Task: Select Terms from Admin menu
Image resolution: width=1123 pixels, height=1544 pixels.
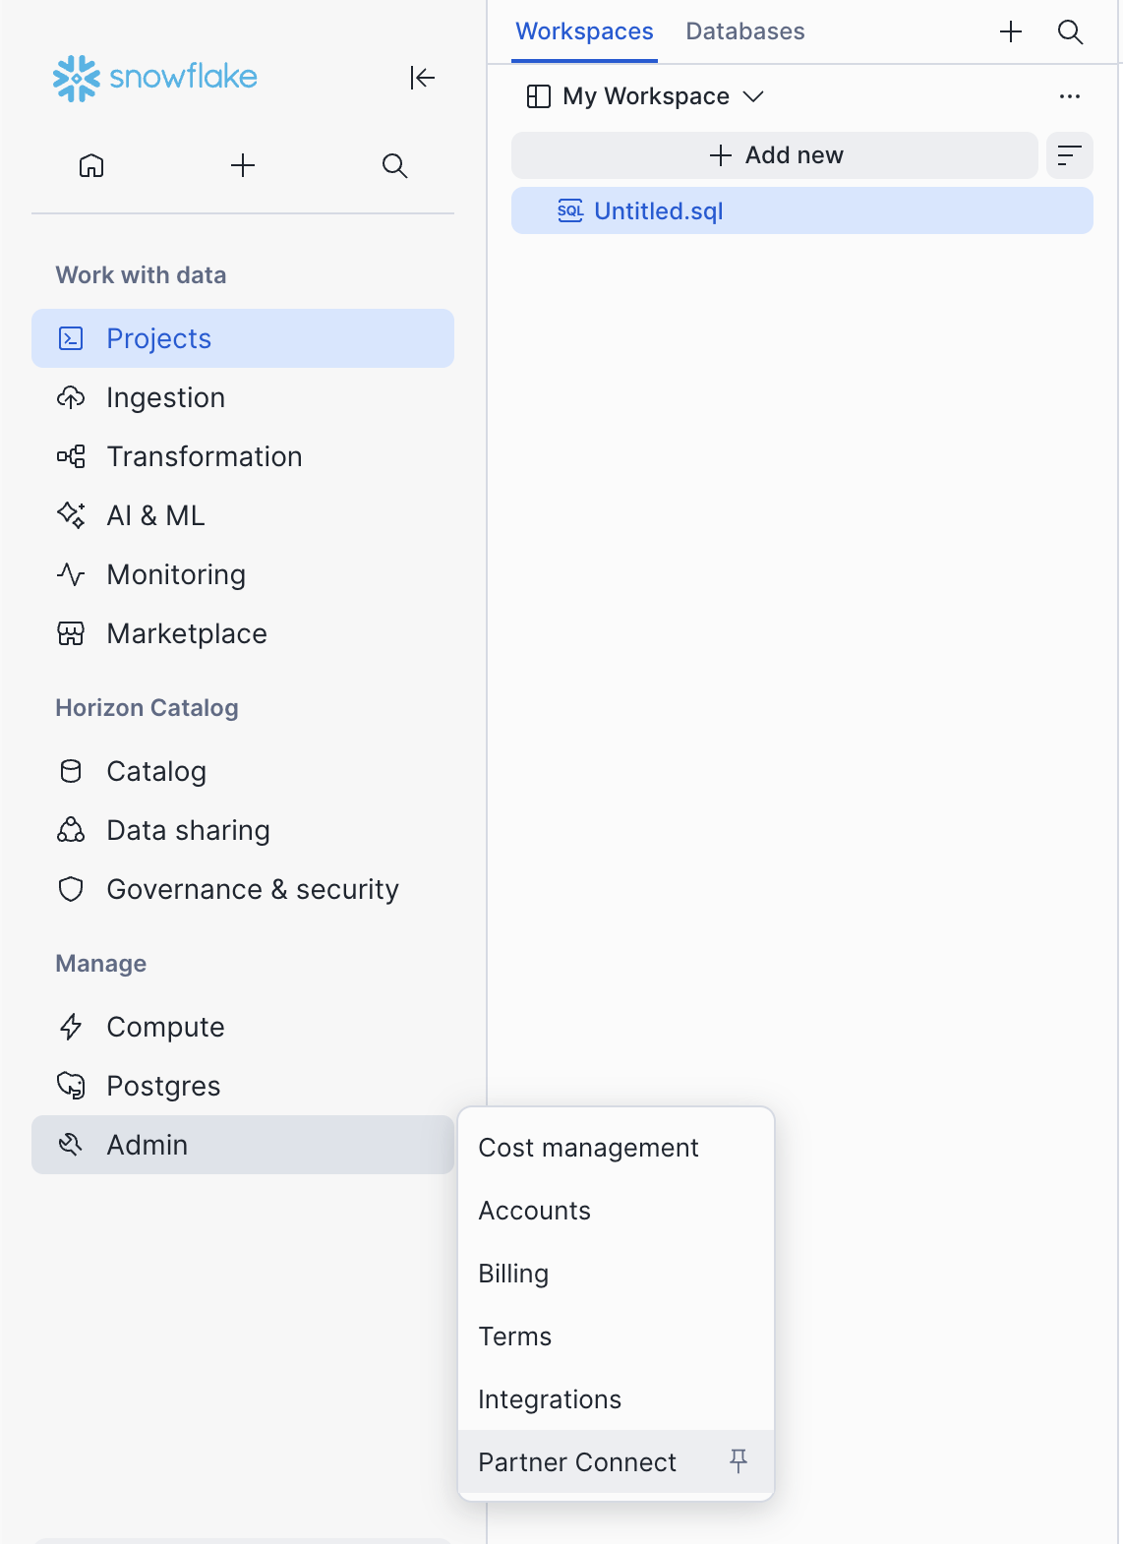Action: coord(617,1336)
